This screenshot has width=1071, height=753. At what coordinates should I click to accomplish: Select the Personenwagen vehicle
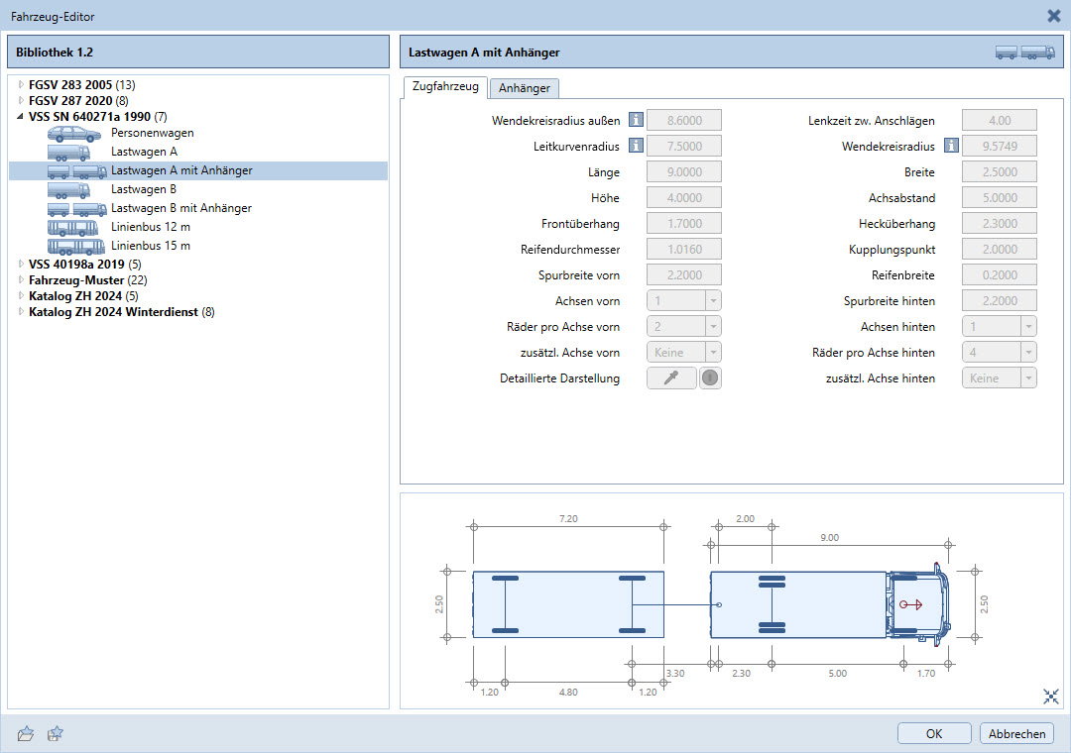pyautogui.click(x=152, y=133)
